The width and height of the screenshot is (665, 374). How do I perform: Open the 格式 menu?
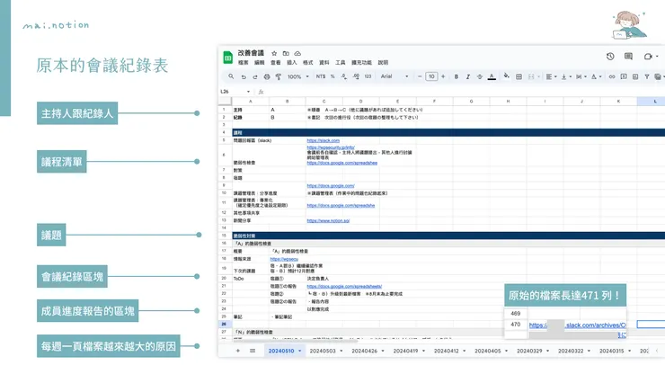pos(308,62)
